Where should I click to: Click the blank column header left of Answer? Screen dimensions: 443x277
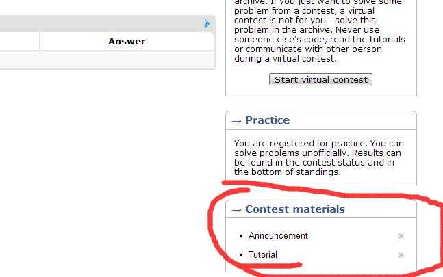pyautogui.click(x=19, y=42)
